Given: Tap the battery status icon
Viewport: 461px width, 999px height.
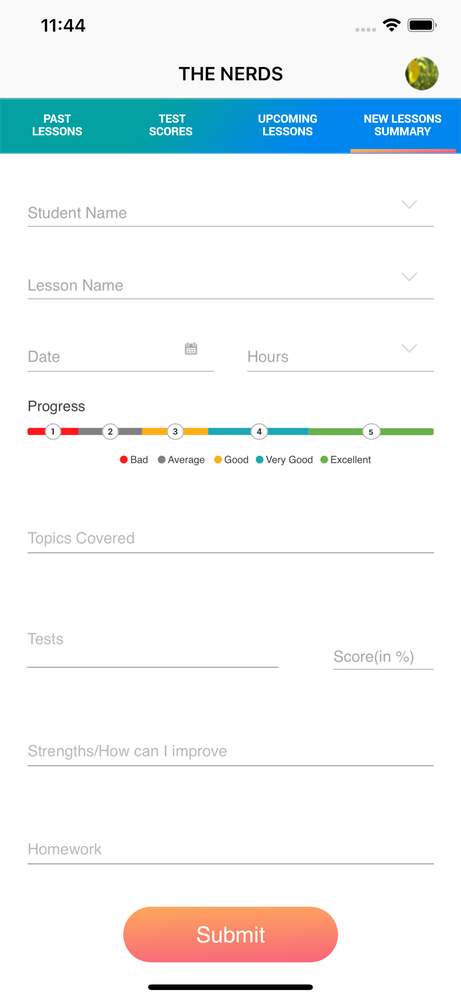Looking at the screenshot, I should [x=422, y=25].
